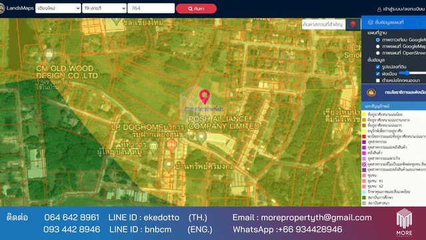Select the Google satellite imagery radio button
Viewport: 426px width, 240px height.
pos(377,40)
